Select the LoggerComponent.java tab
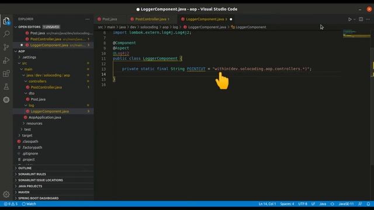This screenshot has height=210, width=374. click(205, 19)
